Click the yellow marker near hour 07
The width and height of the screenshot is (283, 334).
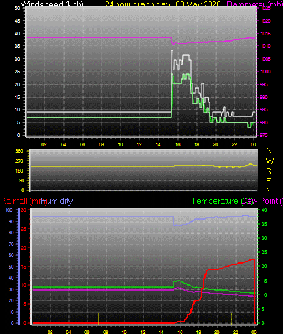(99, 319)
